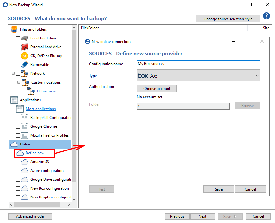Click the Mozilla FireFox Profiles icon

(25, 135)
